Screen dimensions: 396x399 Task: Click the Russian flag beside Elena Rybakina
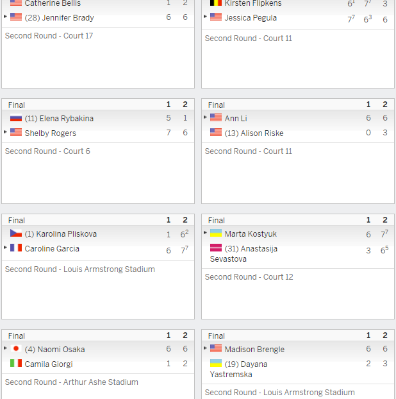click(16, 118)
